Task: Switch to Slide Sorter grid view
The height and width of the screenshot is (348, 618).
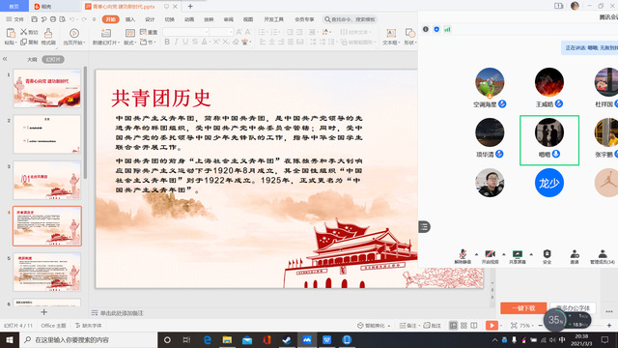Action: [463, 326]
